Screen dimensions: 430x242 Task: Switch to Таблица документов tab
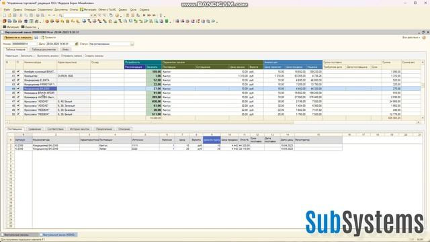44,49
